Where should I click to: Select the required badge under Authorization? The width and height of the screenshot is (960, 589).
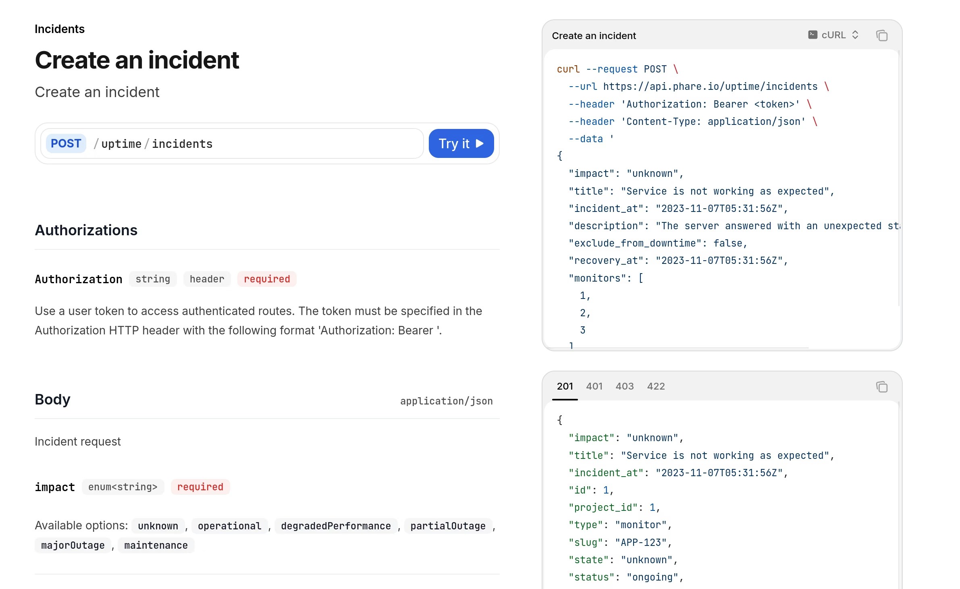point(267,279)
